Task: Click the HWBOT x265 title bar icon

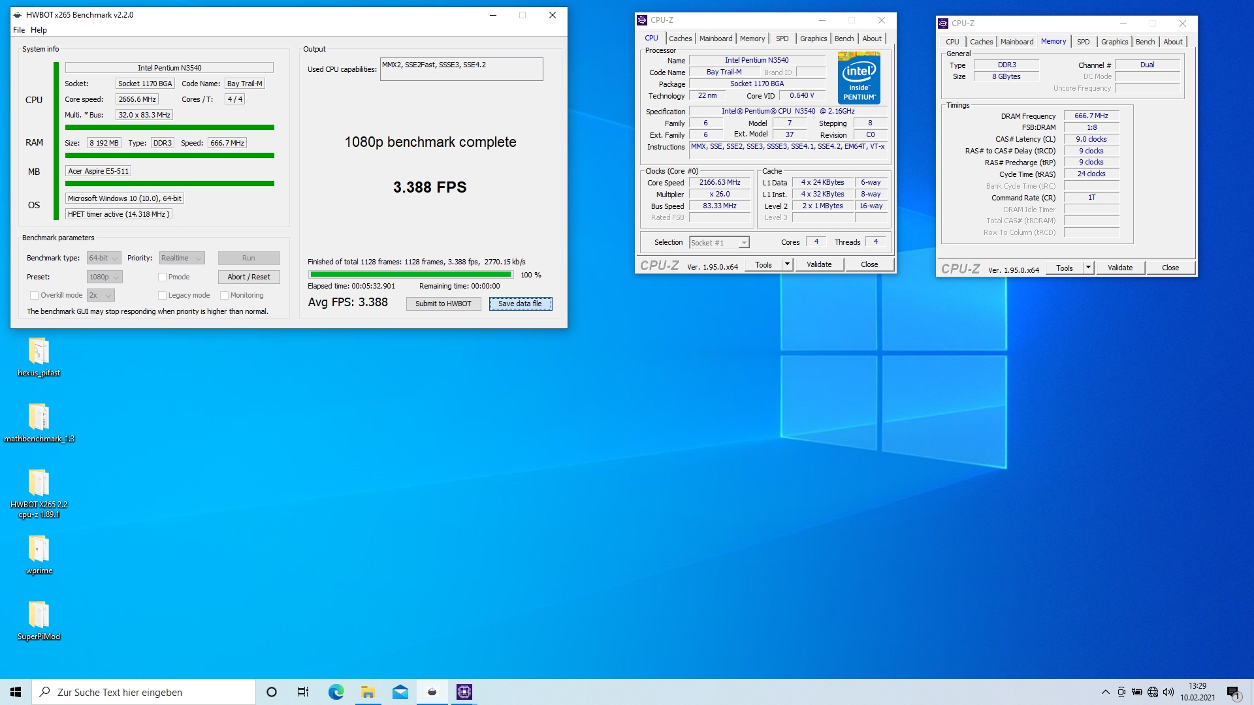Action: [18, 15]
